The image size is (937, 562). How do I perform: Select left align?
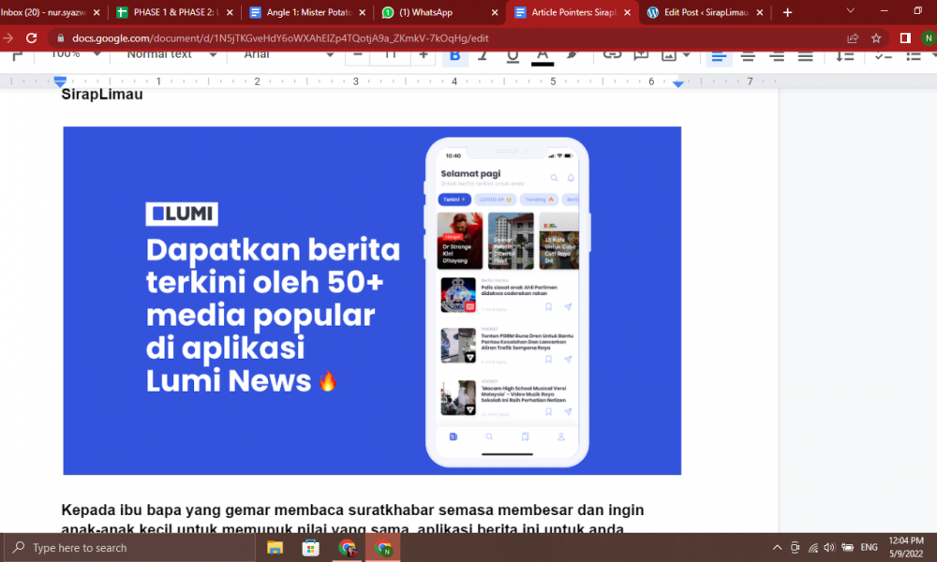click(x=719, y=57)
